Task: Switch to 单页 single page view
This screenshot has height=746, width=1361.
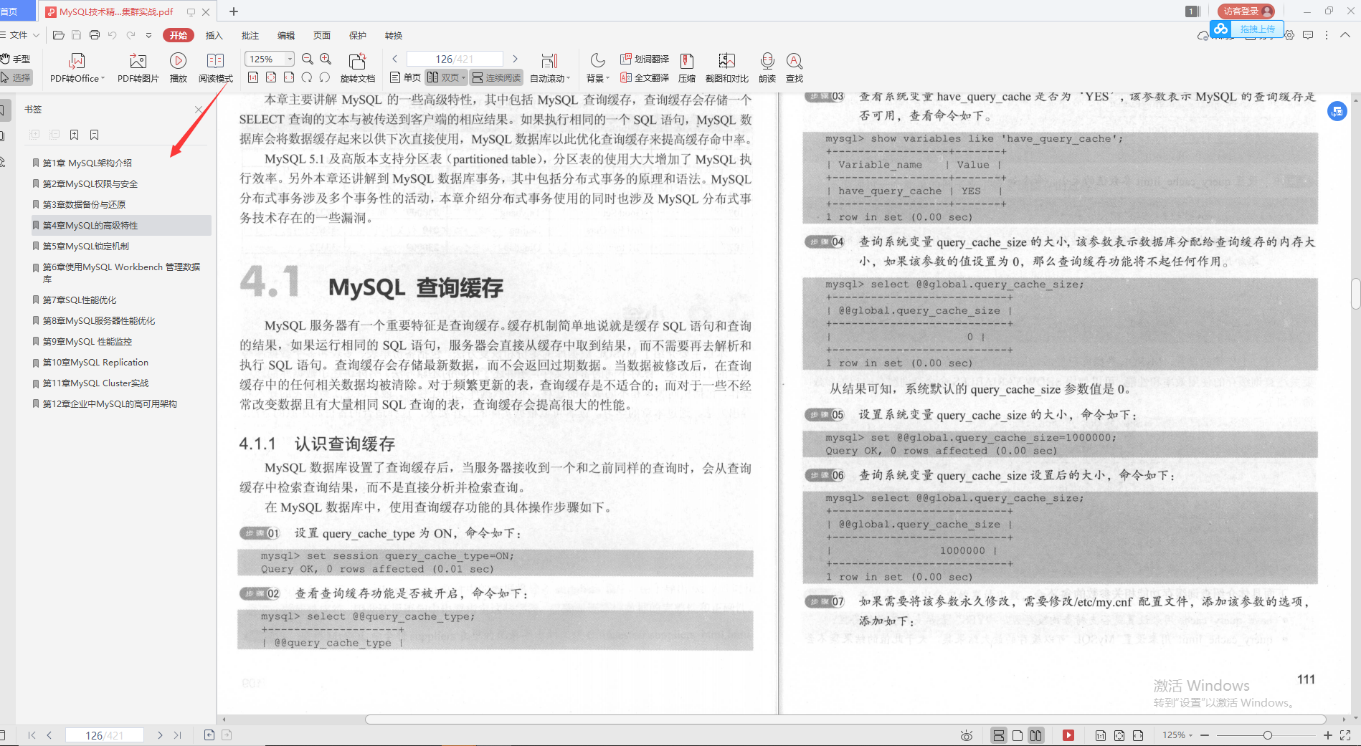Action: click(404, 77)
